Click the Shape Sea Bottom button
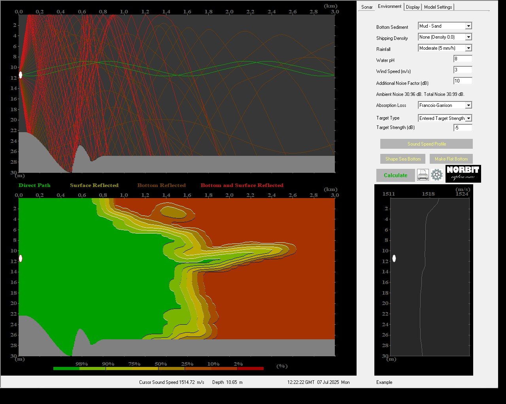The height and width of the screenshot is (404, 506). [403, 159]
